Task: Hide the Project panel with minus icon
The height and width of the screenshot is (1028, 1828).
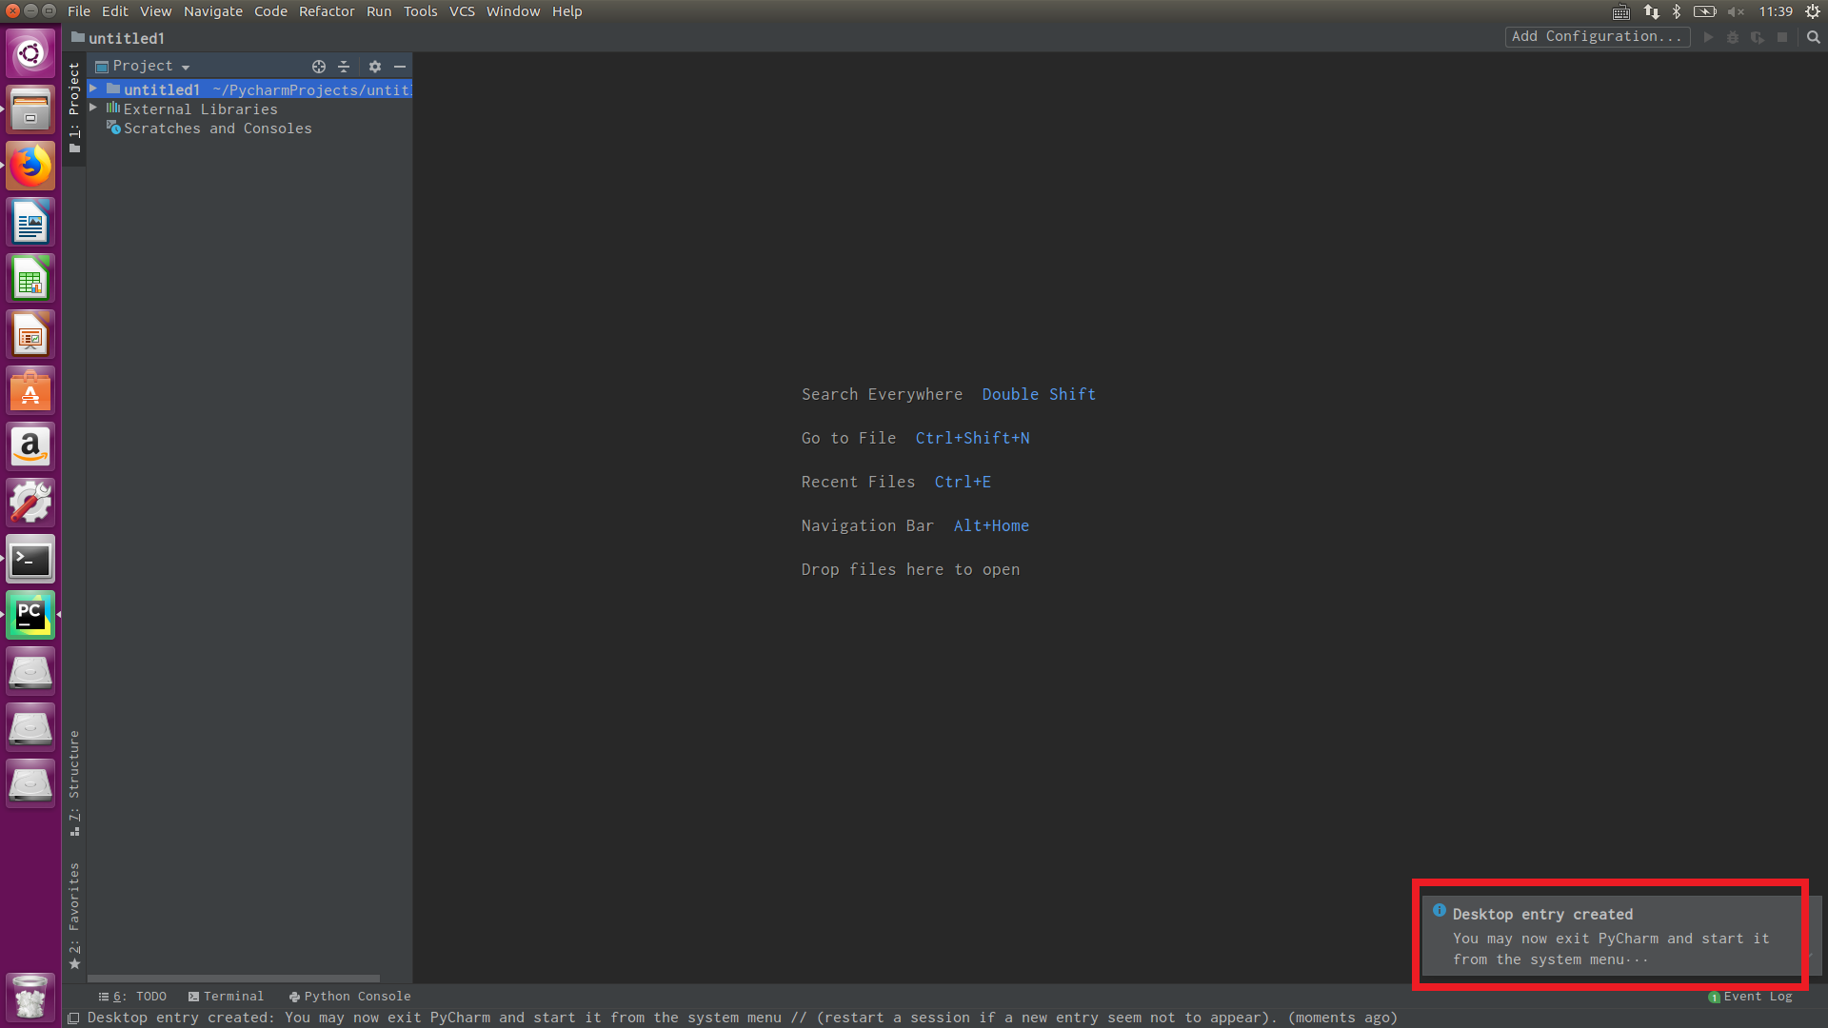Action: point(400,67)
